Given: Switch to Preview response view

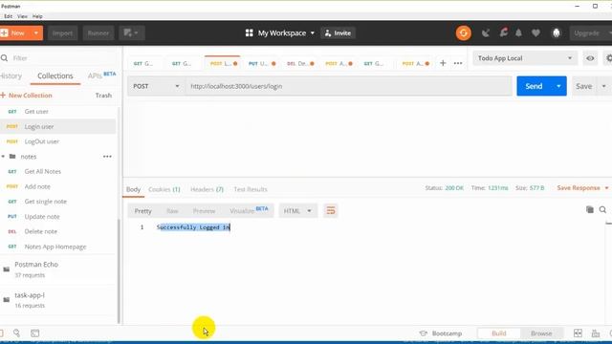Looking at the screenshot, I should (204, 210).
